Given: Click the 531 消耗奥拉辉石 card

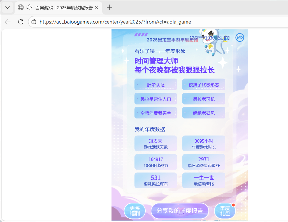Looking at the screenshot, I should click(156, 180).
